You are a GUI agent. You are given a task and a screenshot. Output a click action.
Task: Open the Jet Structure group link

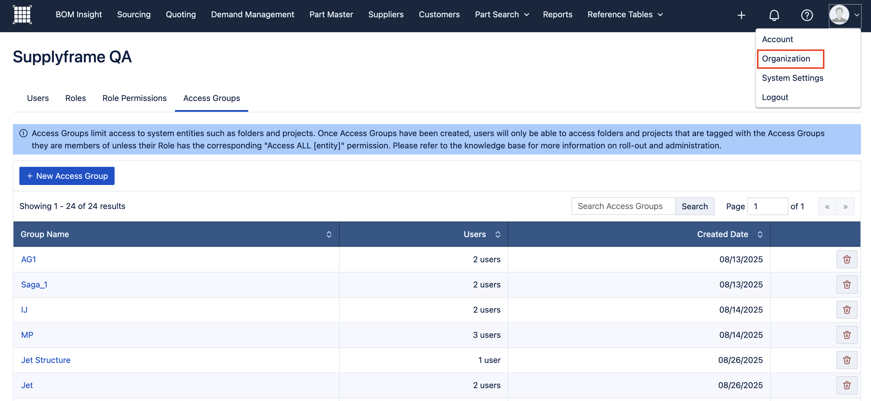point(46,360)
